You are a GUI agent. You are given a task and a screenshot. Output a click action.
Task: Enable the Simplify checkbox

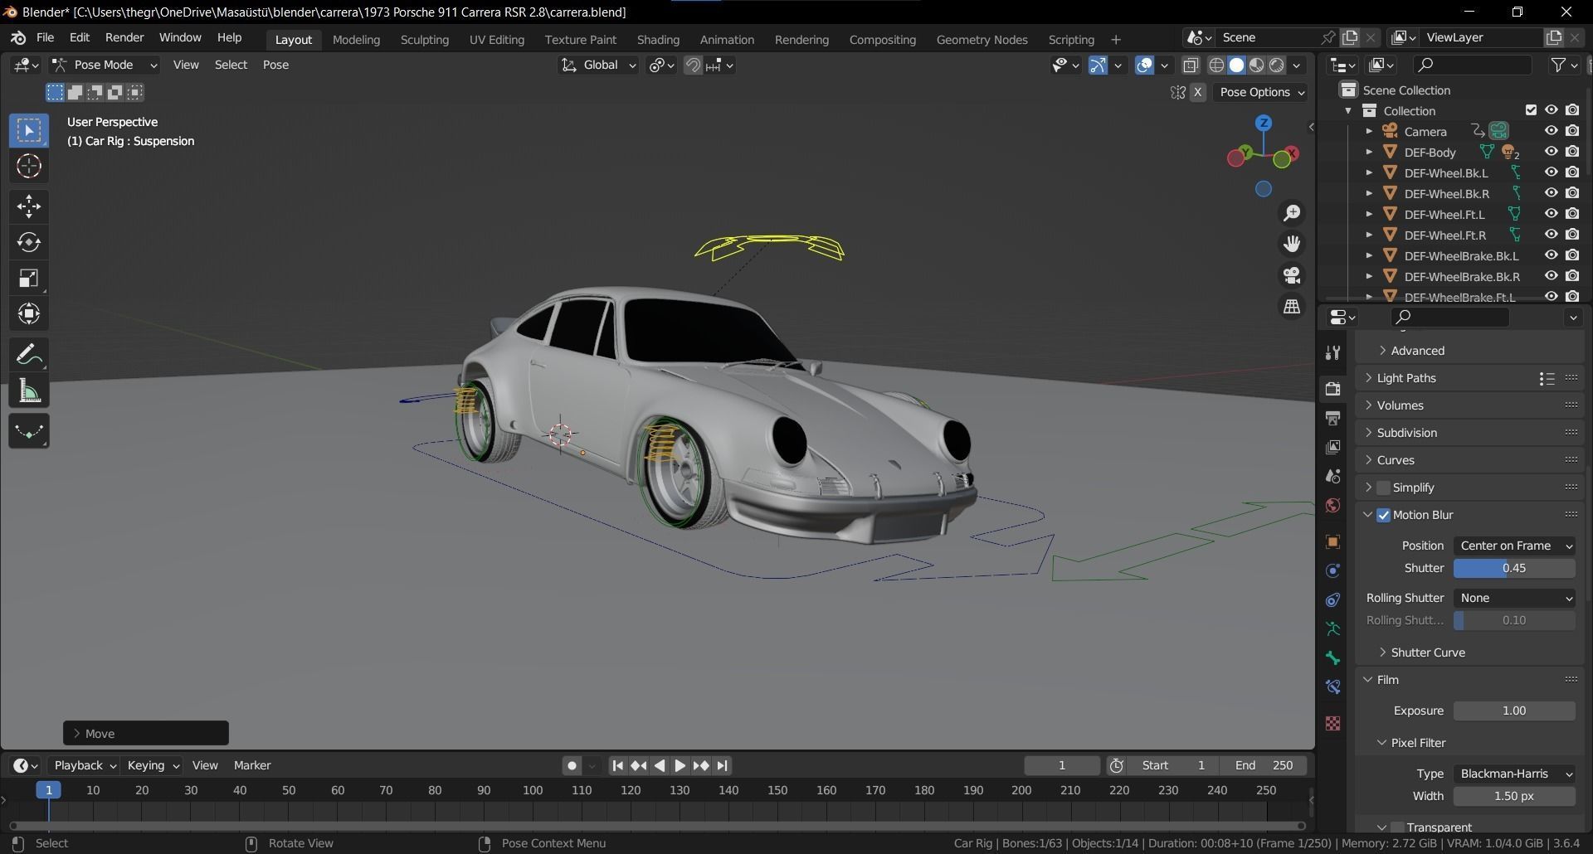tap(1383, 488)
